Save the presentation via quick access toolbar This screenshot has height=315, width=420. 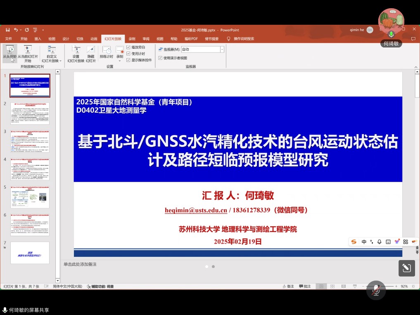tap(8, 30)
